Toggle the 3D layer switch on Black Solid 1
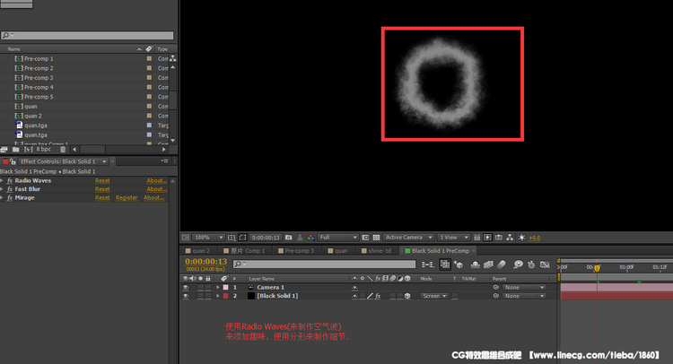The height and width of the screenshot is (364, 673). [407, 296]
